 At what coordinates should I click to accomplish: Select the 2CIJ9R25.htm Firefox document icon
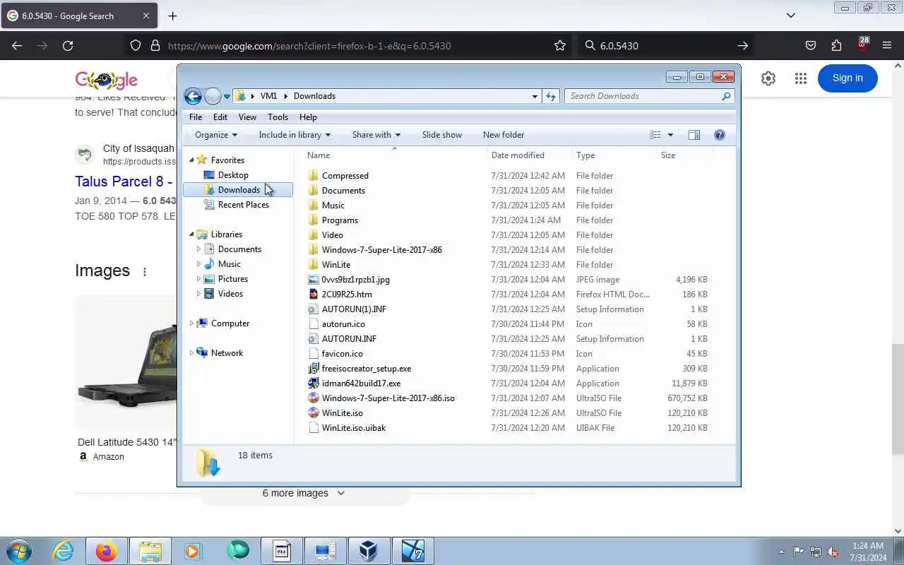(x=314, y=295)
